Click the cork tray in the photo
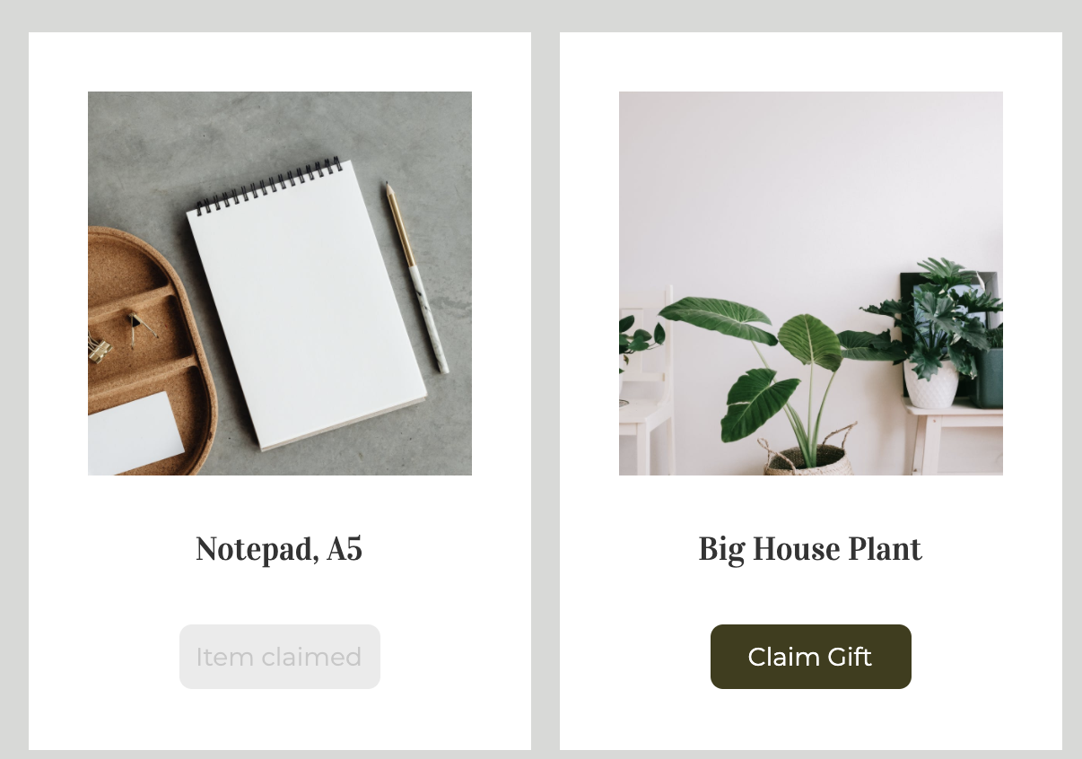 coord(148,350)
